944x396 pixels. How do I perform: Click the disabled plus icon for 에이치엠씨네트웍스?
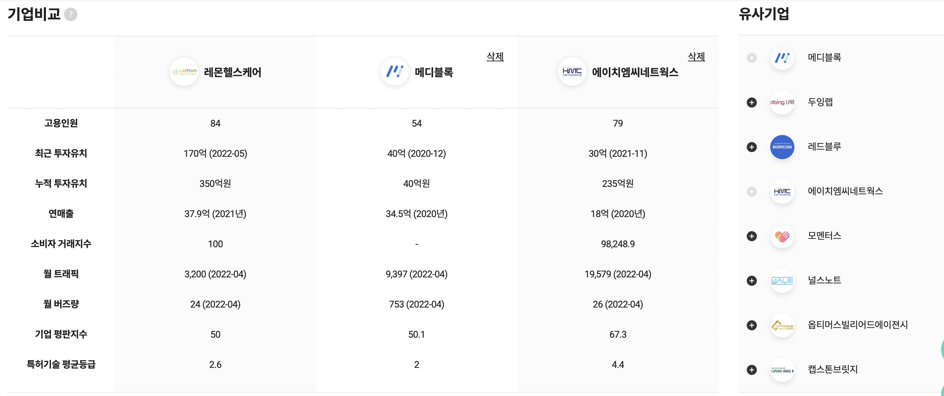[x=751, y=191]
